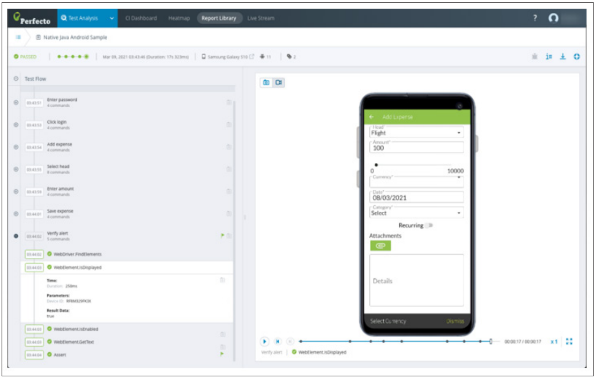Click the clipboard icon on Enter password row
The image size is (596, 379).
(229, 102)
